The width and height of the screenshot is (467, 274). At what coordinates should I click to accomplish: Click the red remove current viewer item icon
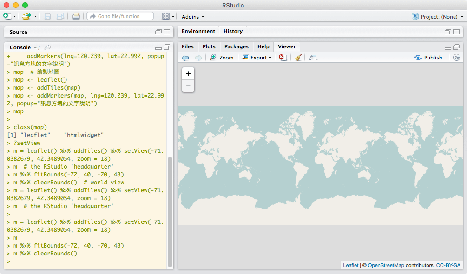coord(282,58)
